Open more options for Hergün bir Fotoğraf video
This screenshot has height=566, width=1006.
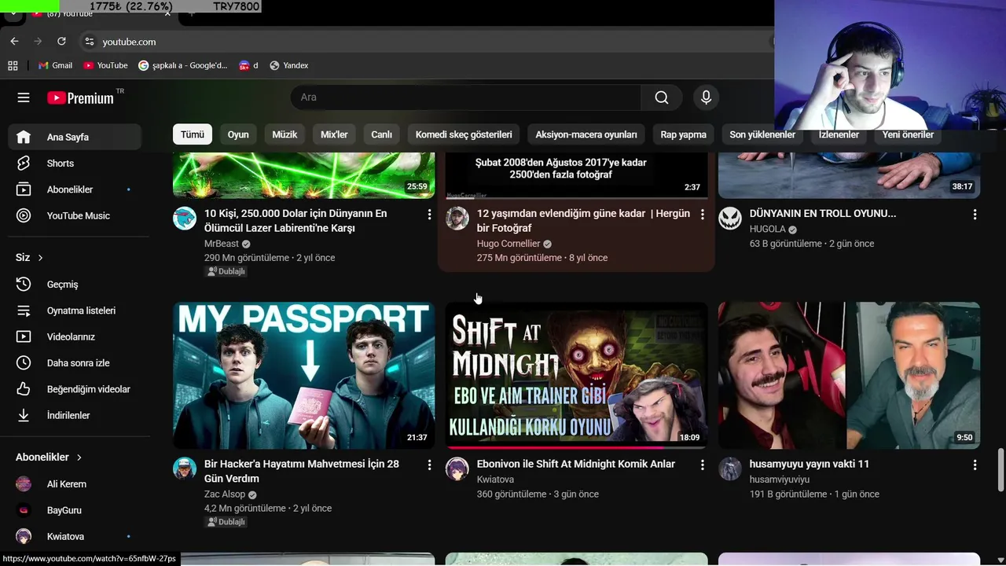[702, 214]
